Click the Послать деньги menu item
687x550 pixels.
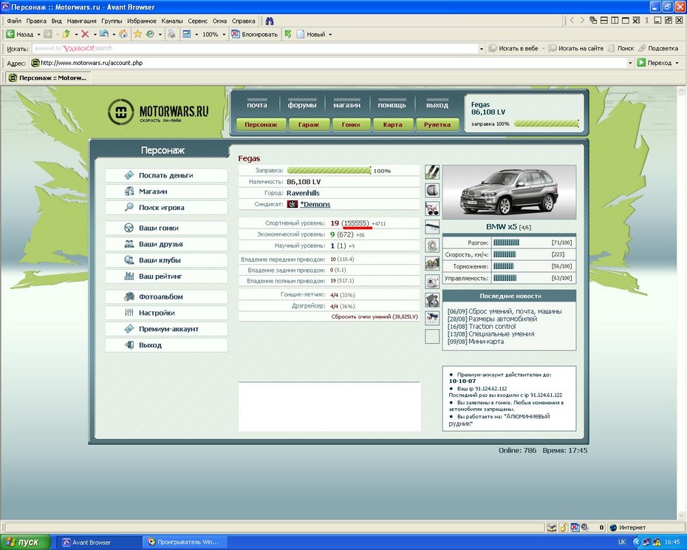(166, 175)
